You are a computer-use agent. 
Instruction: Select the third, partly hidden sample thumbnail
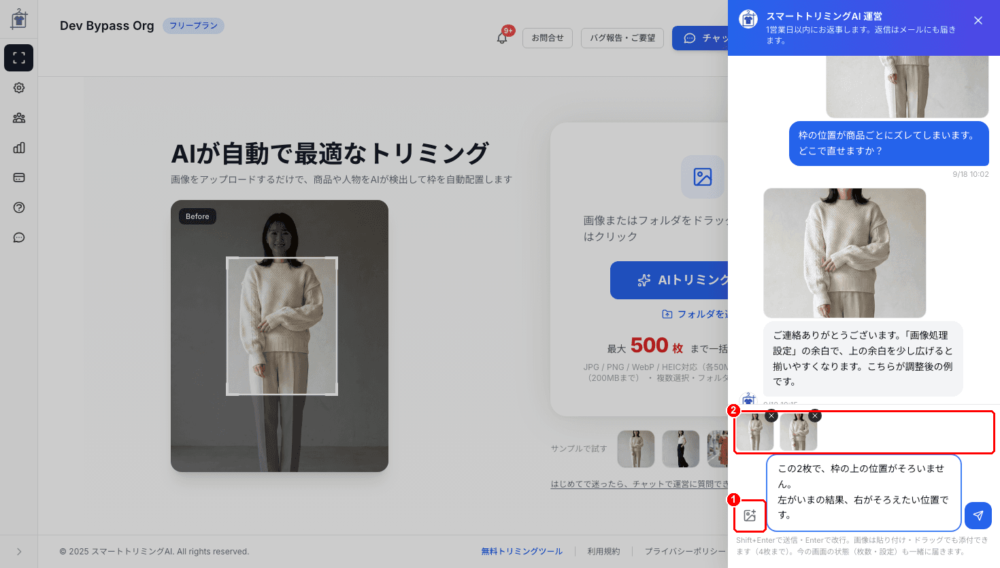718,449
